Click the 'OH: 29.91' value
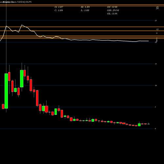The height and width of the screenshot is (164, 164). [113, 10]
